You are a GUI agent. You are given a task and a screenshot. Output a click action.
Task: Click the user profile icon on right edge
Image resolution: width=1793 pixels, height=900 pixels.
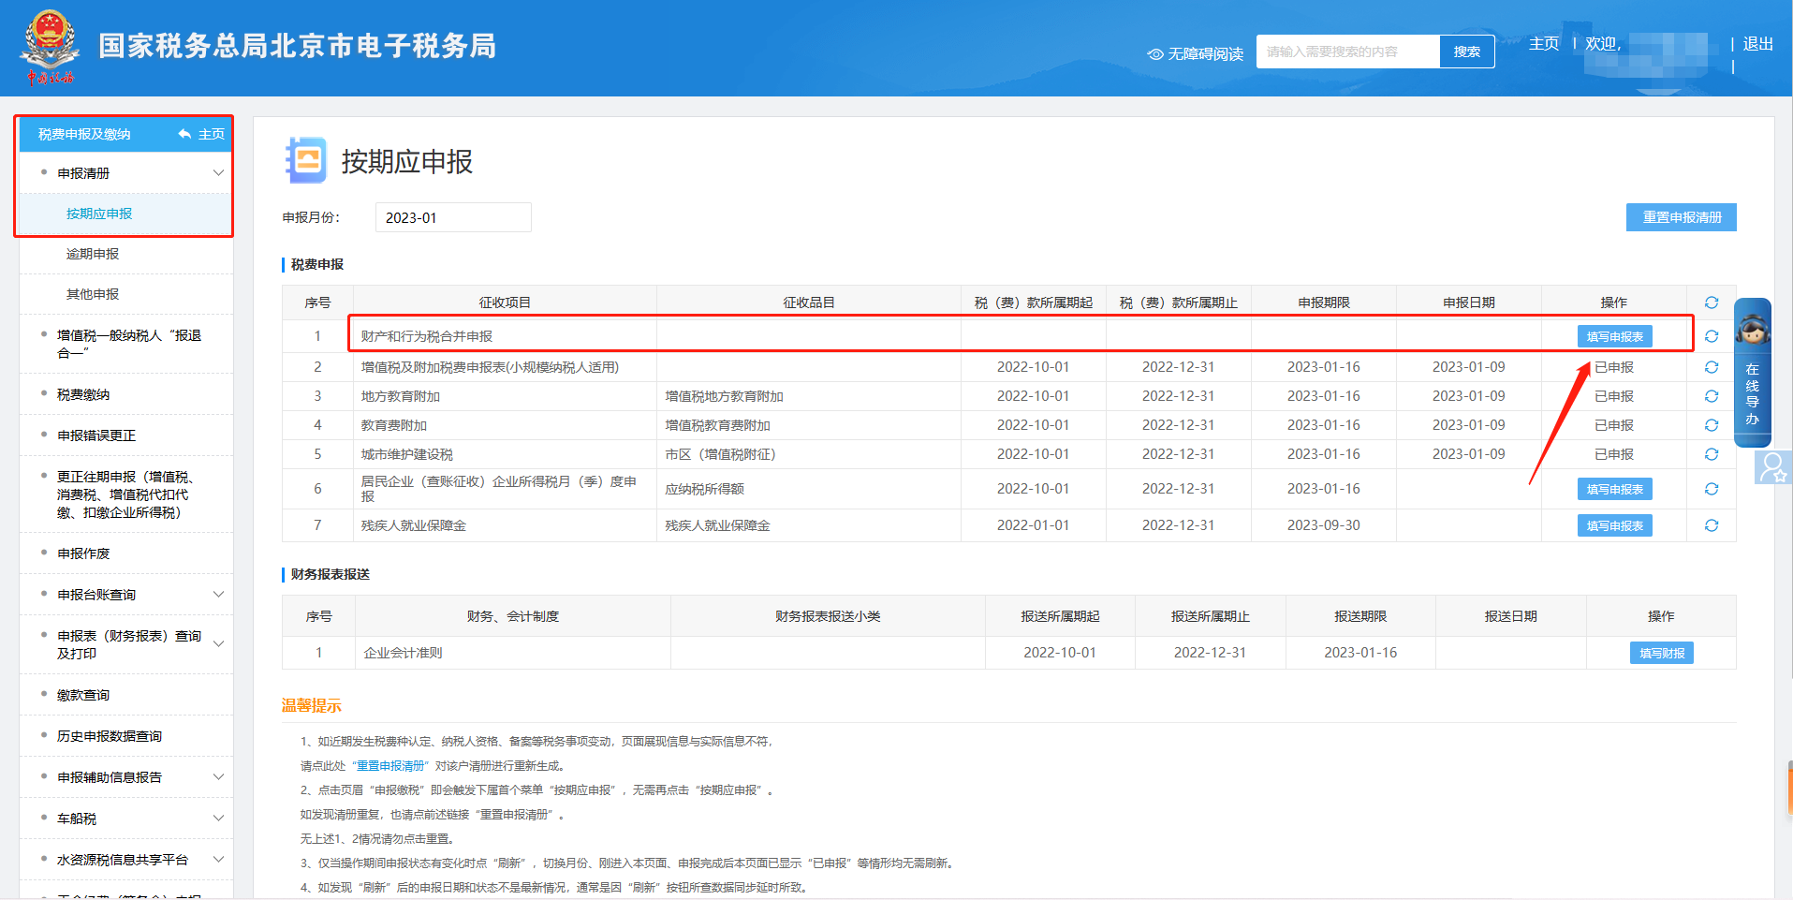pos(1774,467)
